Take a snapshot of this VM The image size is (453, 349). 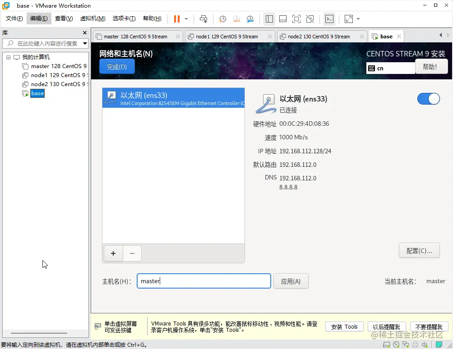[x=222, y=19]
